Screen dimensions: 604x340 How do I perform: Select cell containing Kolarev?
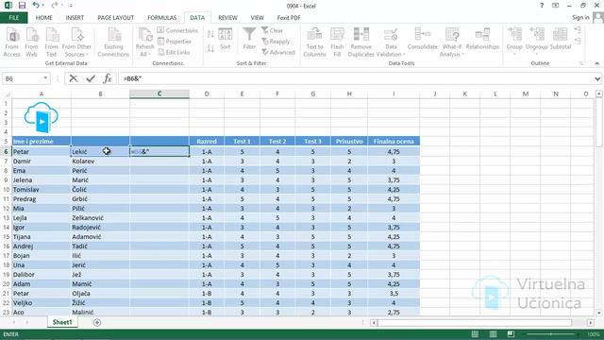pos(100,161)
